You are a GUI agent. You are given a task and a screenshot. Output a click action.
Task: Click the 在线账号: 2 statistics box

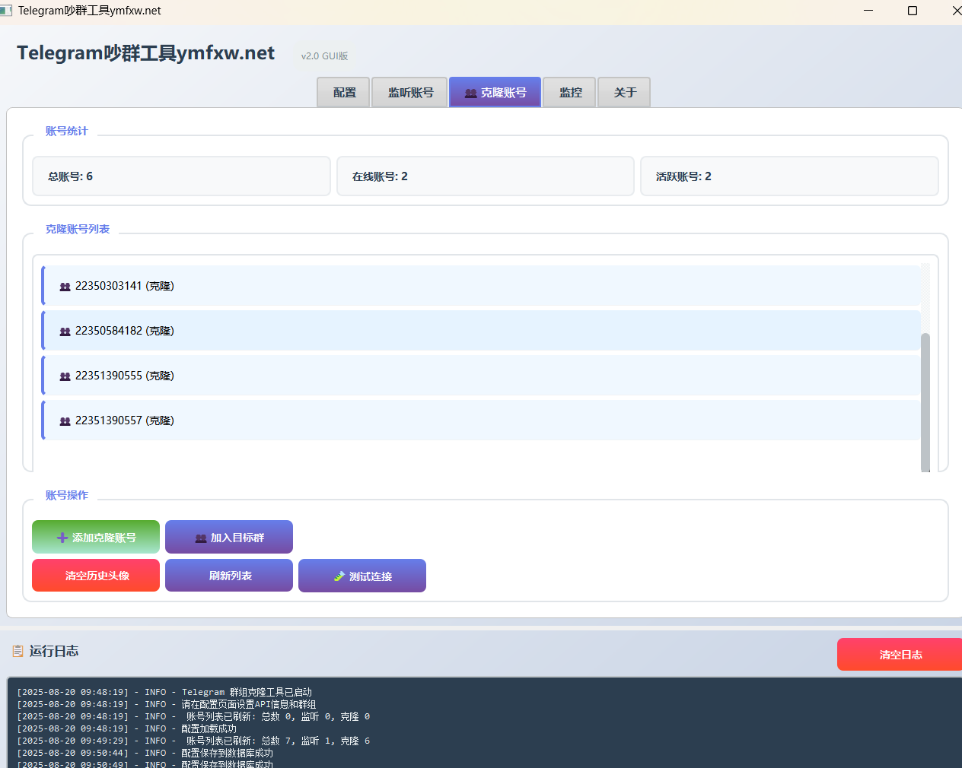486,176
